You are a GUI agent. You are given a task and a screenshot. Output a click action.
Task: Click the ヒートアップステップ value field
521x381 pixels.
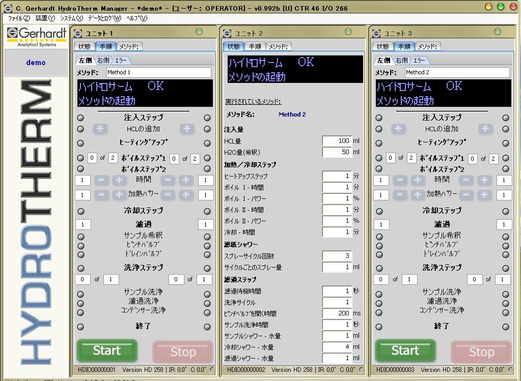point(337,176)
